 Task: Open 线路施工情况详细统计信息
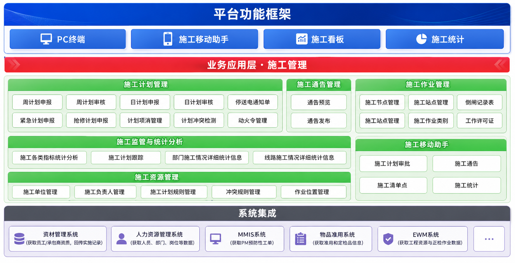(x=299, y=157)
